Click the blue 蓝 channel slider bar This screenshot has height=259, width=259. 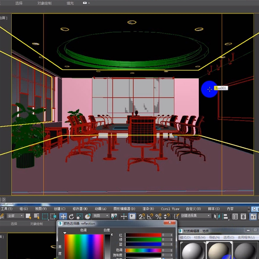[143, 244]
